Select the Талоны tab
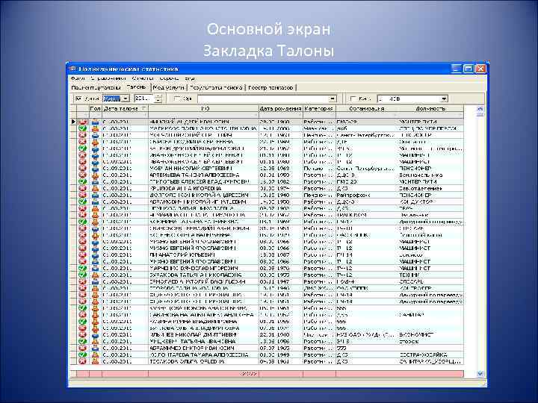 tap(136, 87)
